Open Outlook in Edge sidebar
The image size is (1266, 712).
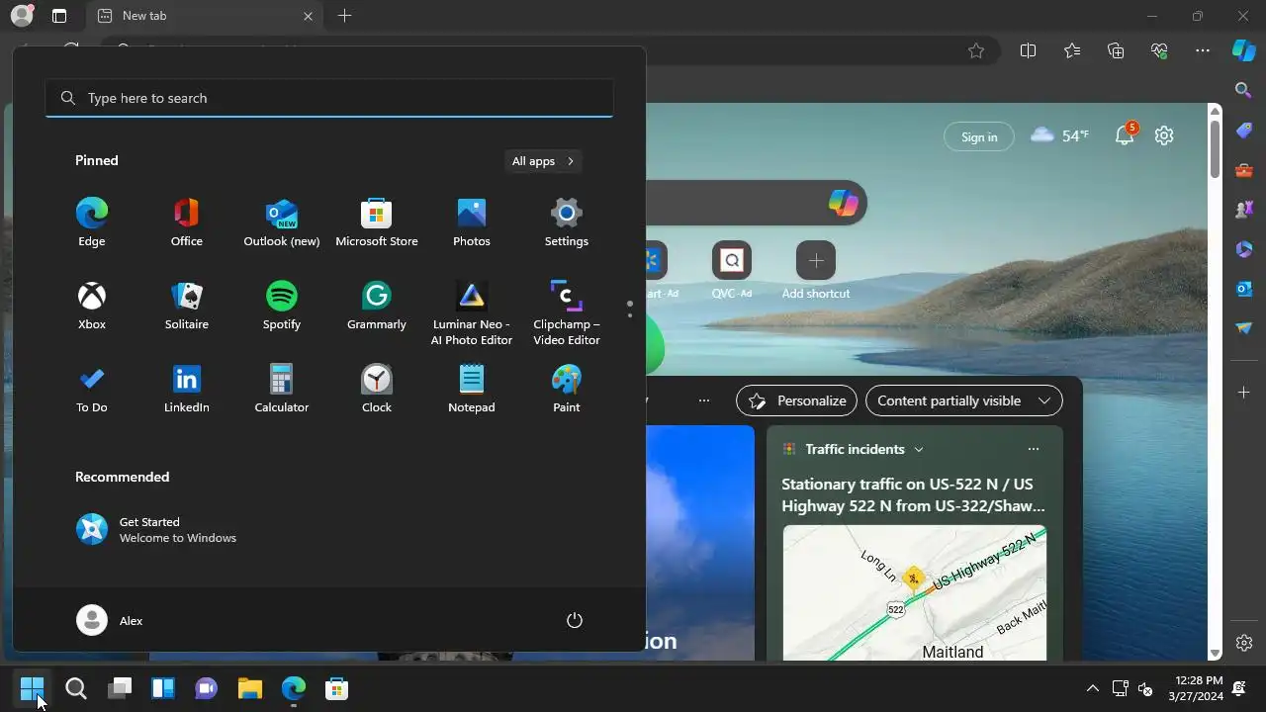coord(1244,288)
